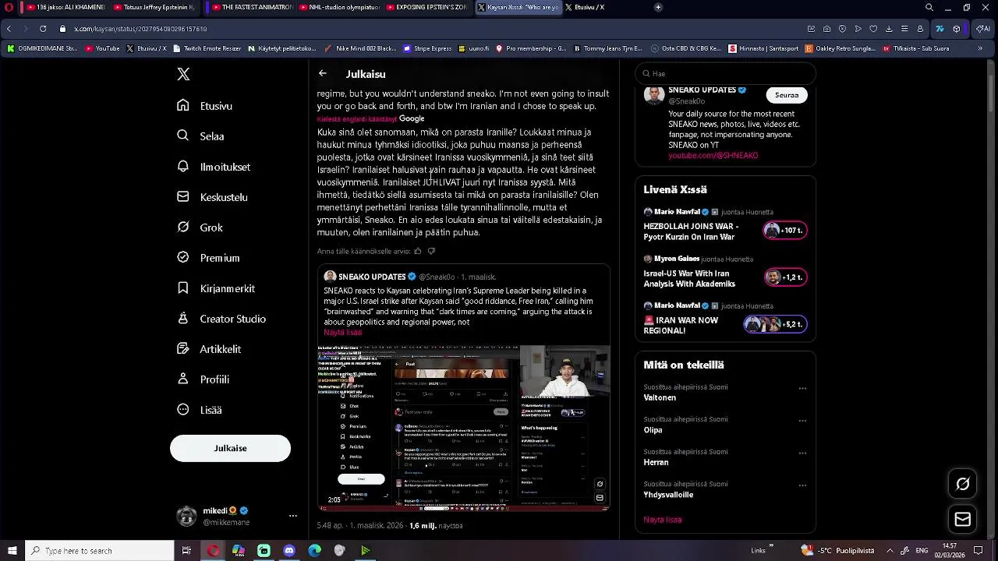Switch to EXPOSING EPSTEIN'S browser tab
Screen dimensions: 998x561
point(426,7)
